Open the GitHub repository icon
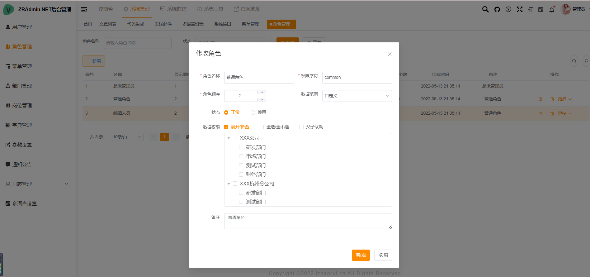 tap(497, 9)
